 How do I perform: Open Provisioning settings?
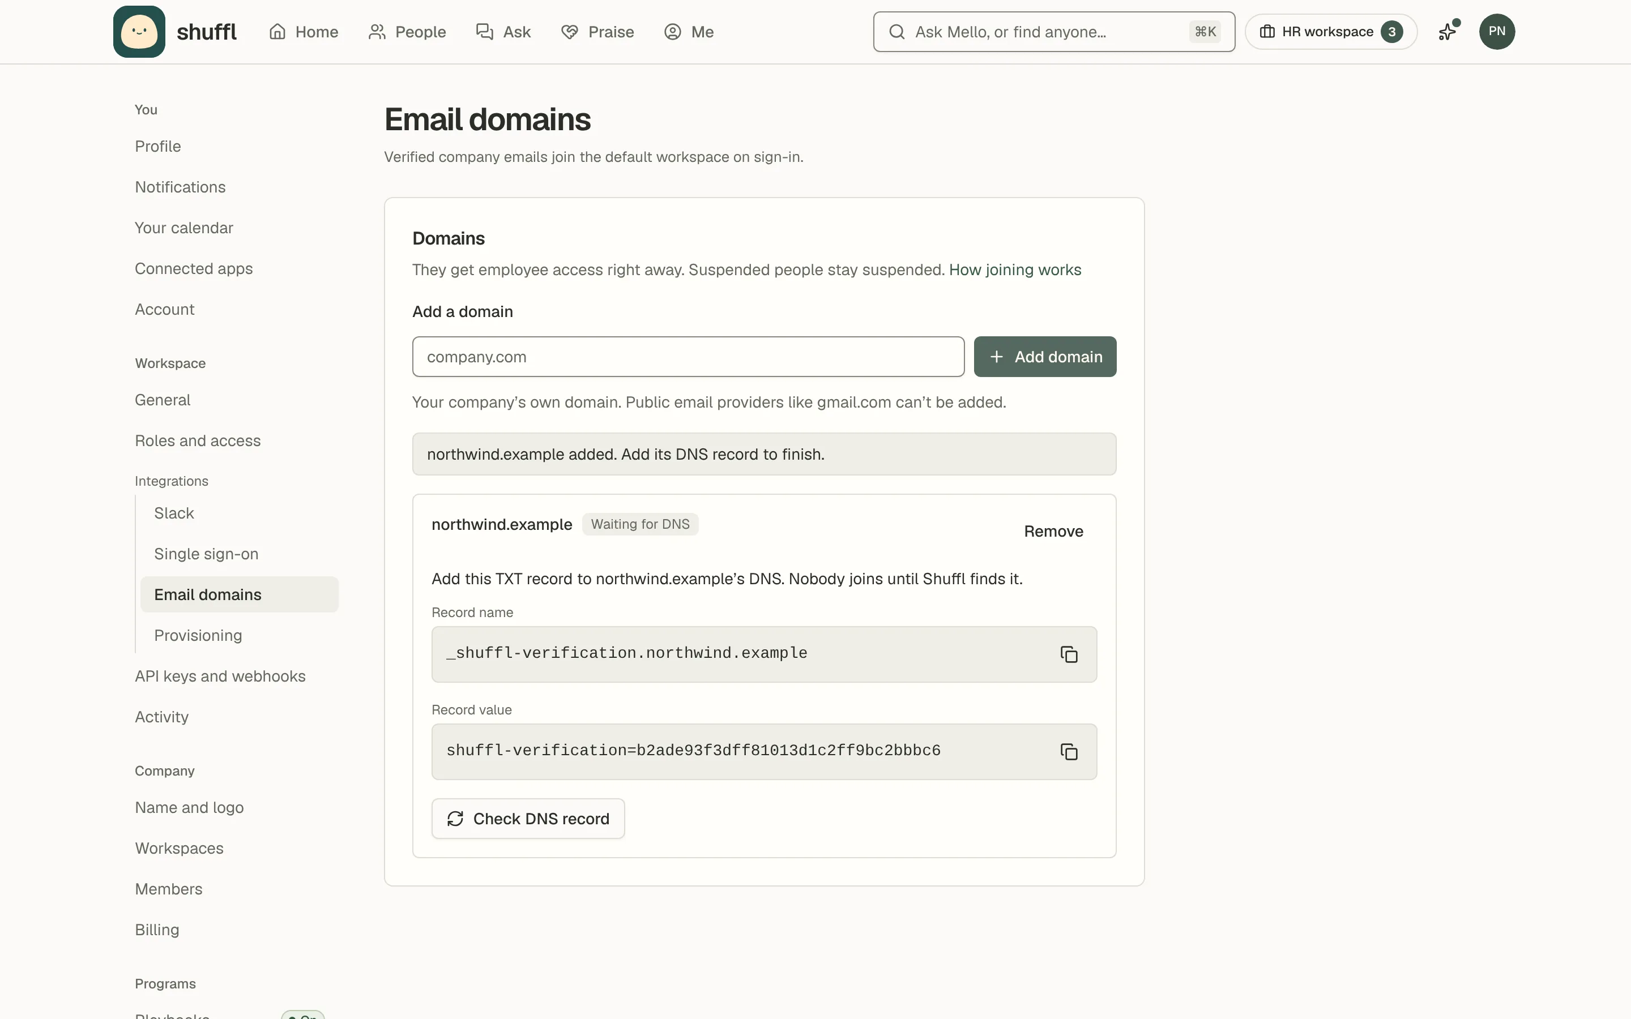pyautogui.click(x=198, y=636)
